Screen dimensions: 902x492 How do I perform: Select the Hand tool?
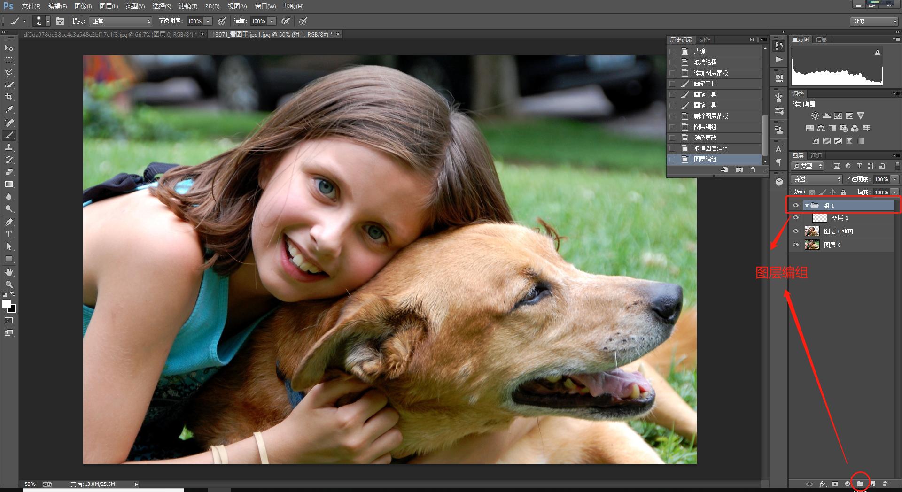[9, 272]
